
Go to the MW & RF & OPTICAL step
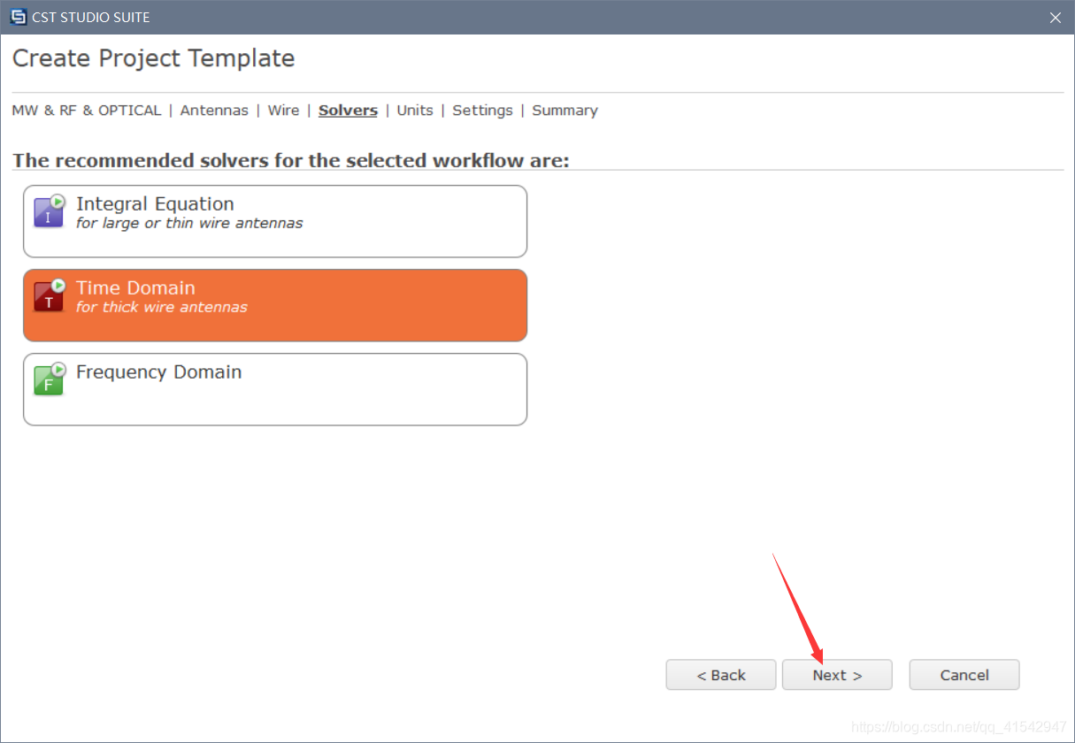[x=87, y=111]
